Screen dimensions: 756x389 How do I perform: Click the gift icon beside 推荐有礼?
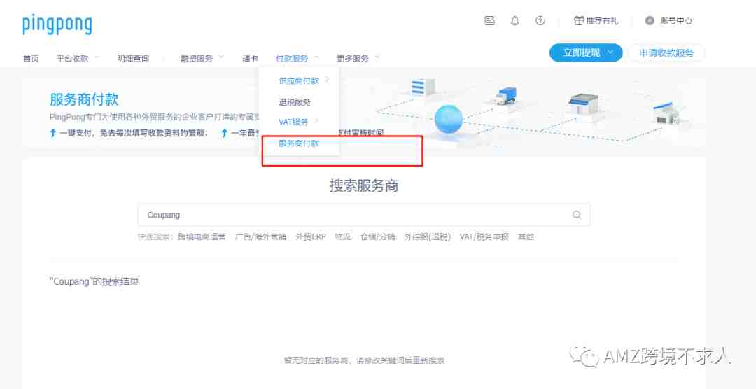(579, 21)
